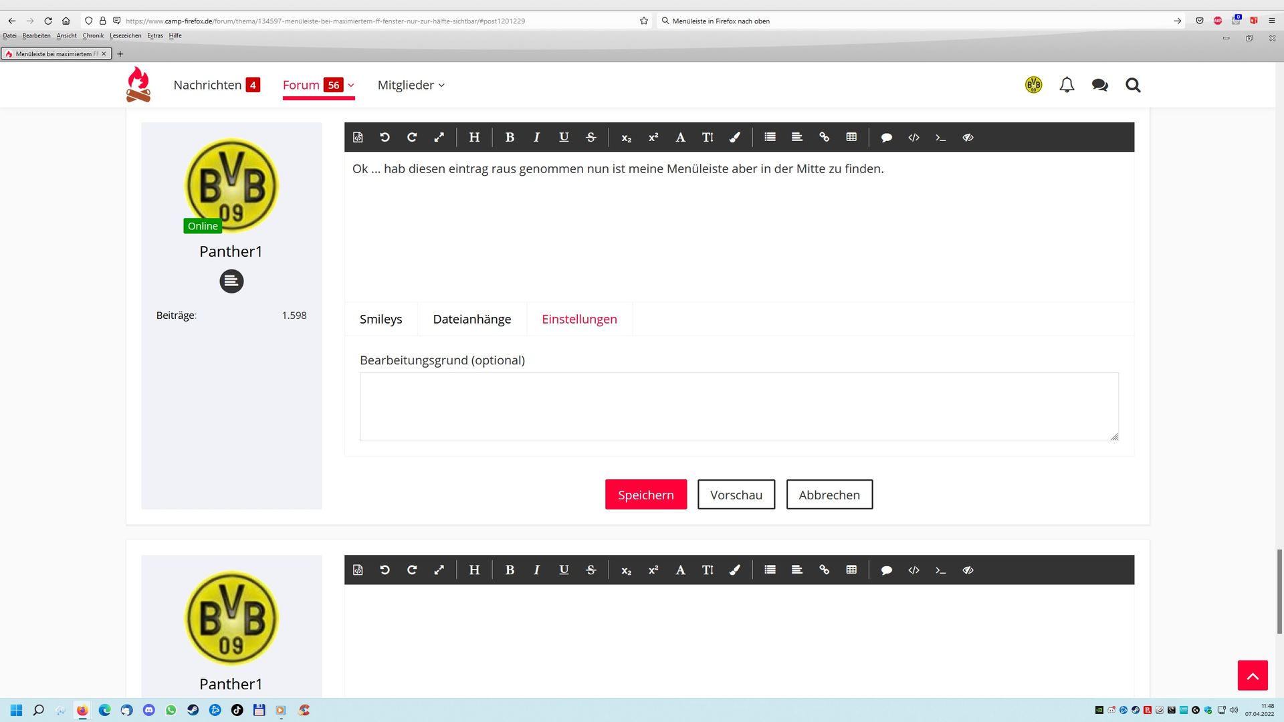The height and width of the screenshot is (722, 1284).
Task: Insert table in upper editor toolbar
Action: pyautogui.click(x=851, y=137)
